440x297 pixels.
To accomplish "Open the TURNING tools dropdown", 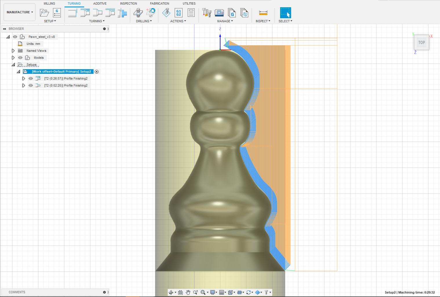I will coord(97,21).
